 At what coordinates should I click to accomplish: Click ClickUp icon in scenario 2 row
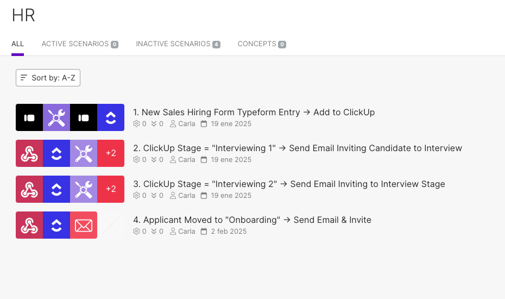[56, 153]
